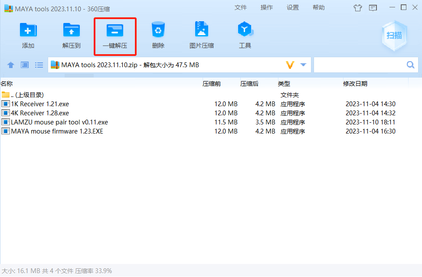
Task: Sort by the 名称 column header
Action: point(7,84)
